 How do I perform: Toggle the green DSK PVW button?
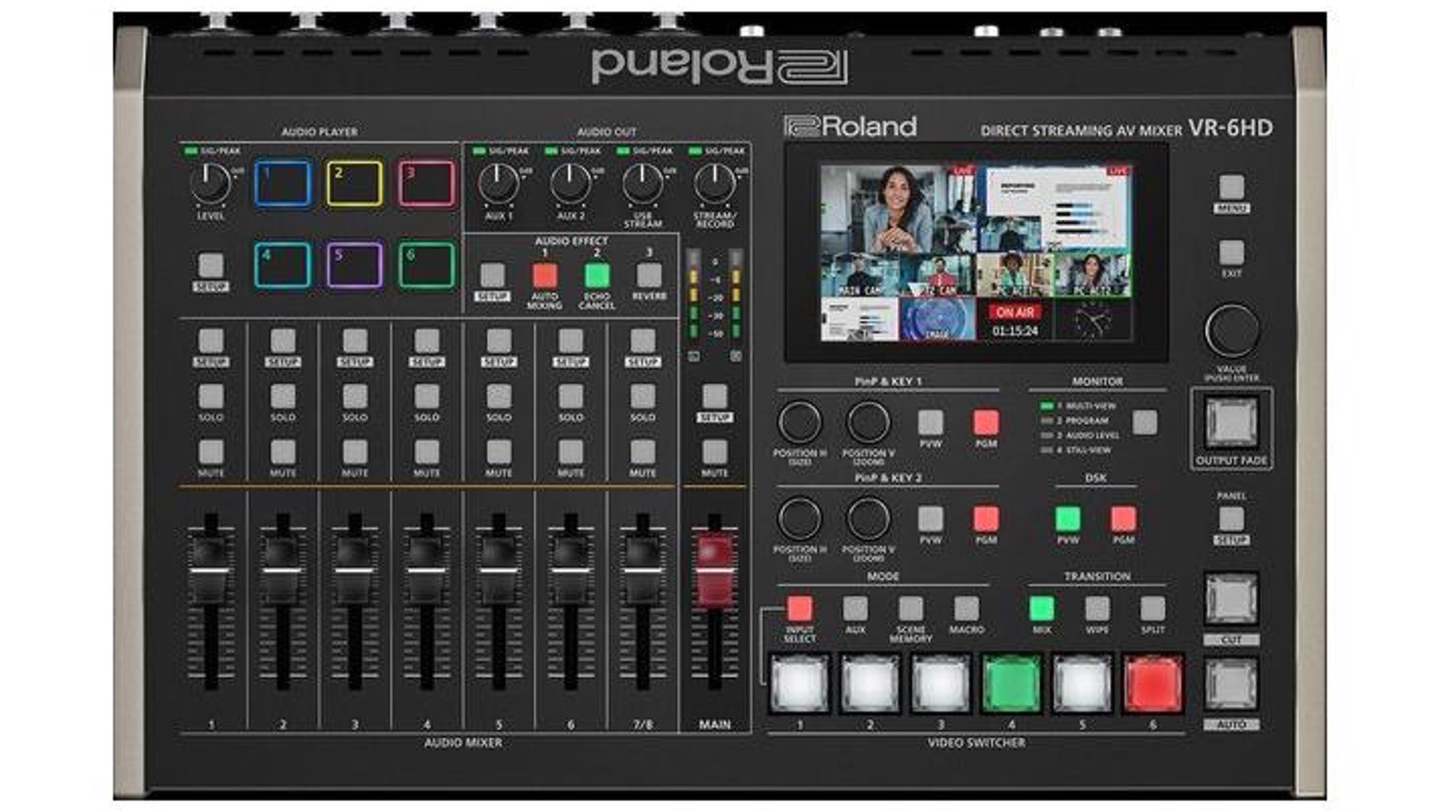point(1068,519)
